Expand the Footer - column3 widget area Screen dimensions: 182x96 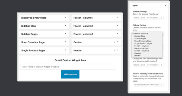(x=118, y=34)
